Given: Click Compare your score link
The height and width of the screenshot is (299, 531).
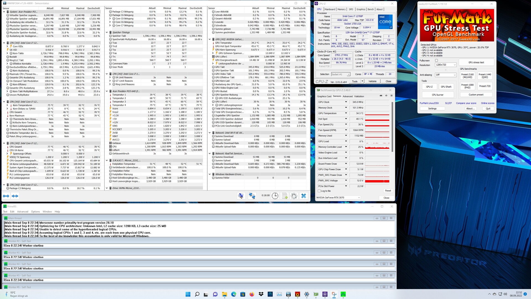Looking at the screenshot, I should coord(466,103).
